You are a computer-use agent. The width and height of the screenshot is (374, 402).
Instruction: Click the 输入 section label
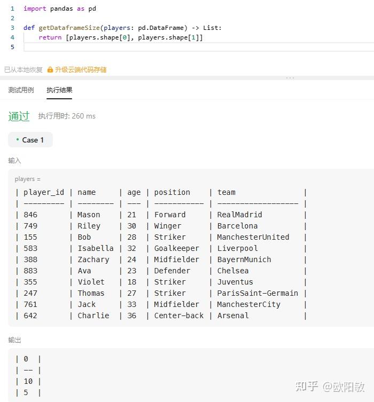[14, 161]
